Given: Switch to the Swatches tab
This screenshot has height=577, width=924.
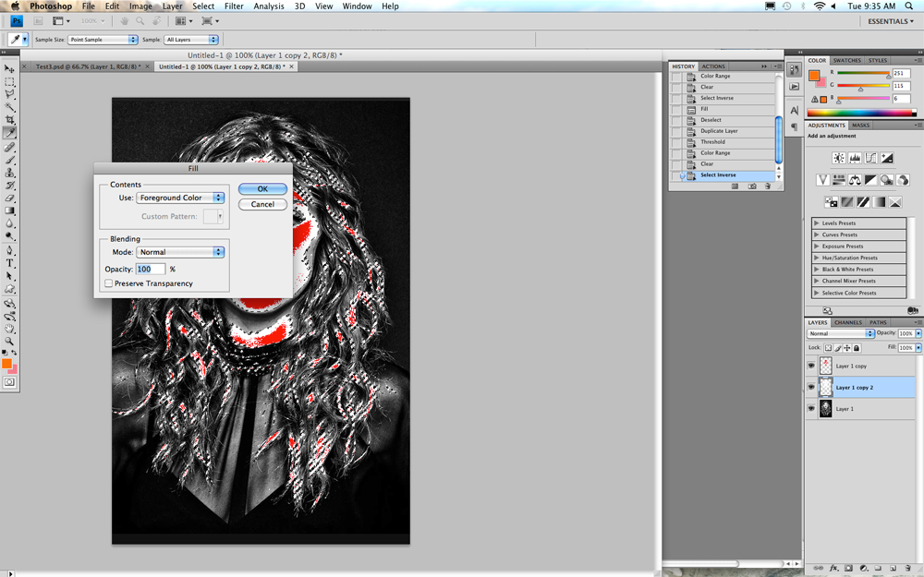Looking at the screenshot, I should pyautogui.click(x=846, y=61).
